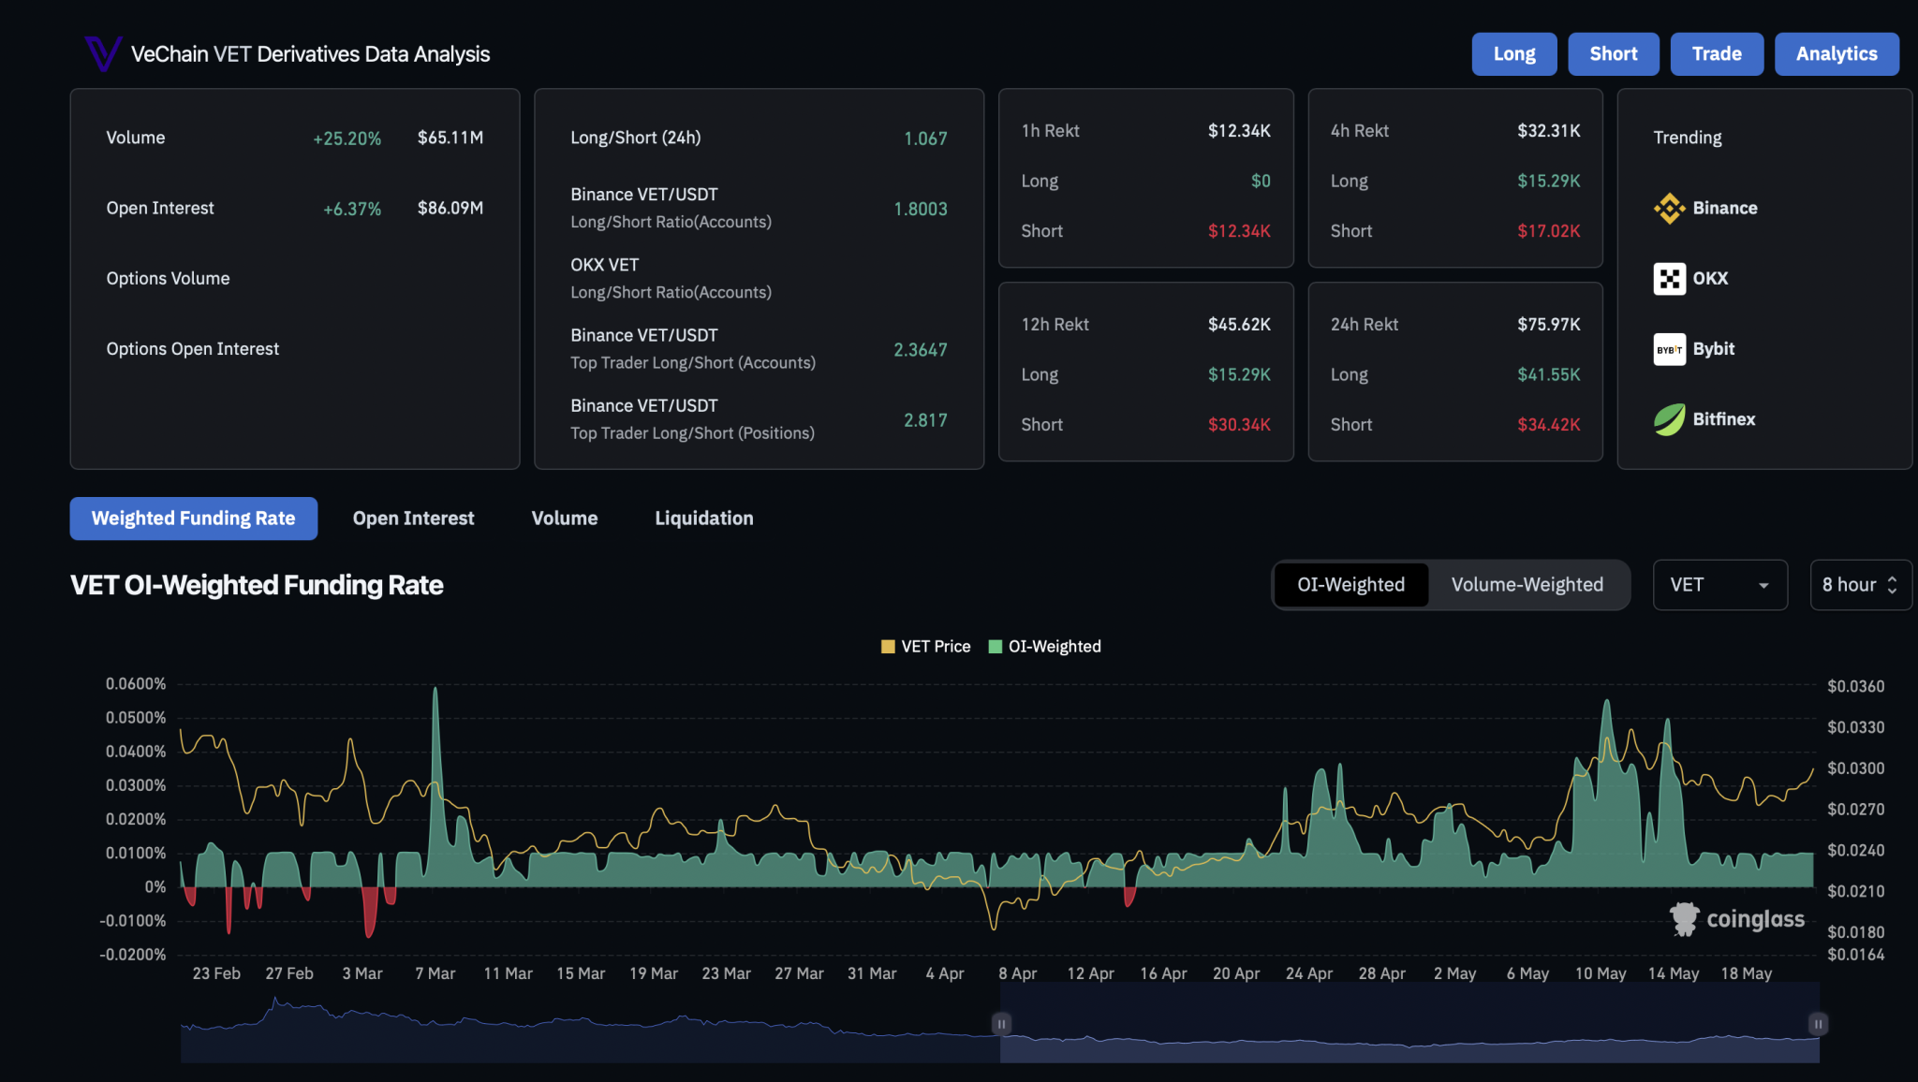This screenshot has height=1082, width=1918.
Task: Open the VET coin dropdown
Action: tap(1719, 585)
